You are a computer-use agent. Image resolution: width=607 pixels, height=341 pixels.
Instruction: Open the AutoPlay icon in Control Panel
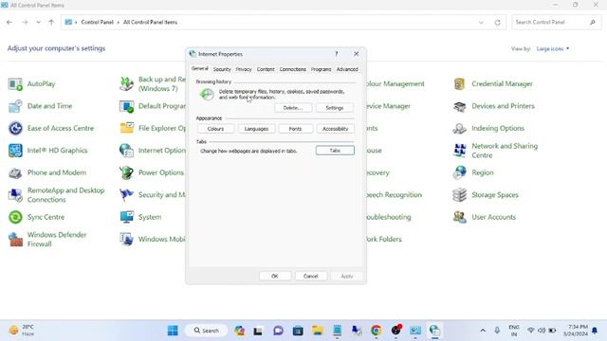[15, 84]
